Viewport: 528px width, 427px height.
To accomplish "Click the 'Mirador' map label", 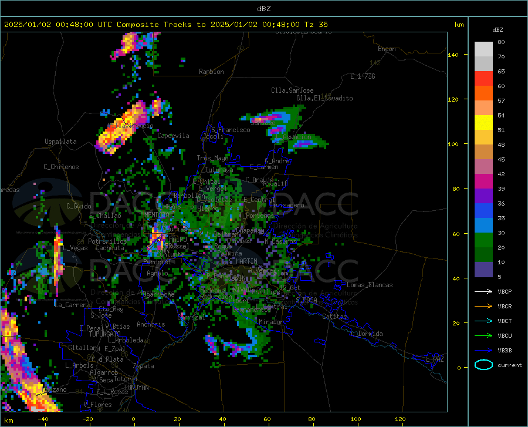I will coord(270,322).
